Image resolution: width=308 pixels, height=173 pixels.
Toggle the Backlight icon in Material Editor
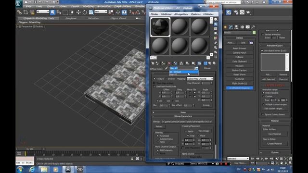pos(216,24)
